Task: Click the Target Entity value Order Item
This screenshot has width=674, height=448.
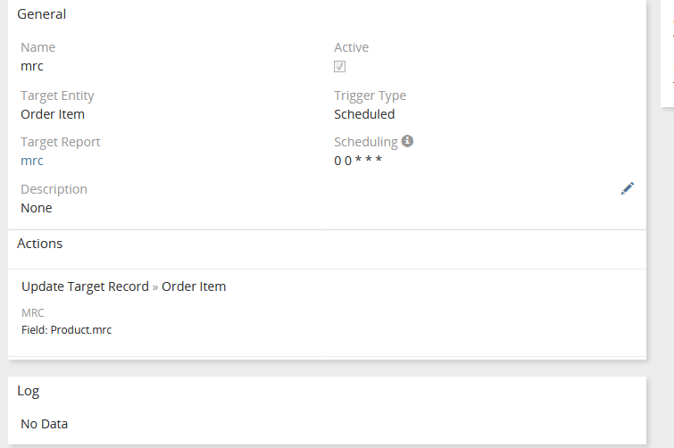Action: 53,114
